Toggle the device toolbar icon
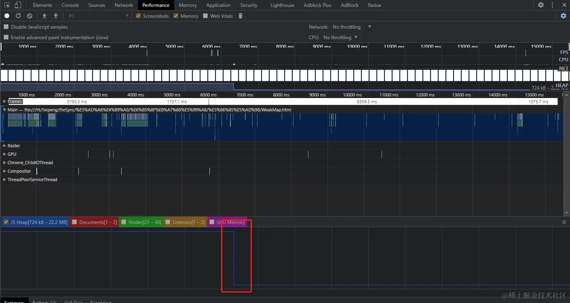Image resolution: width=570 pixels, height=303 pixels. (18, 5)
